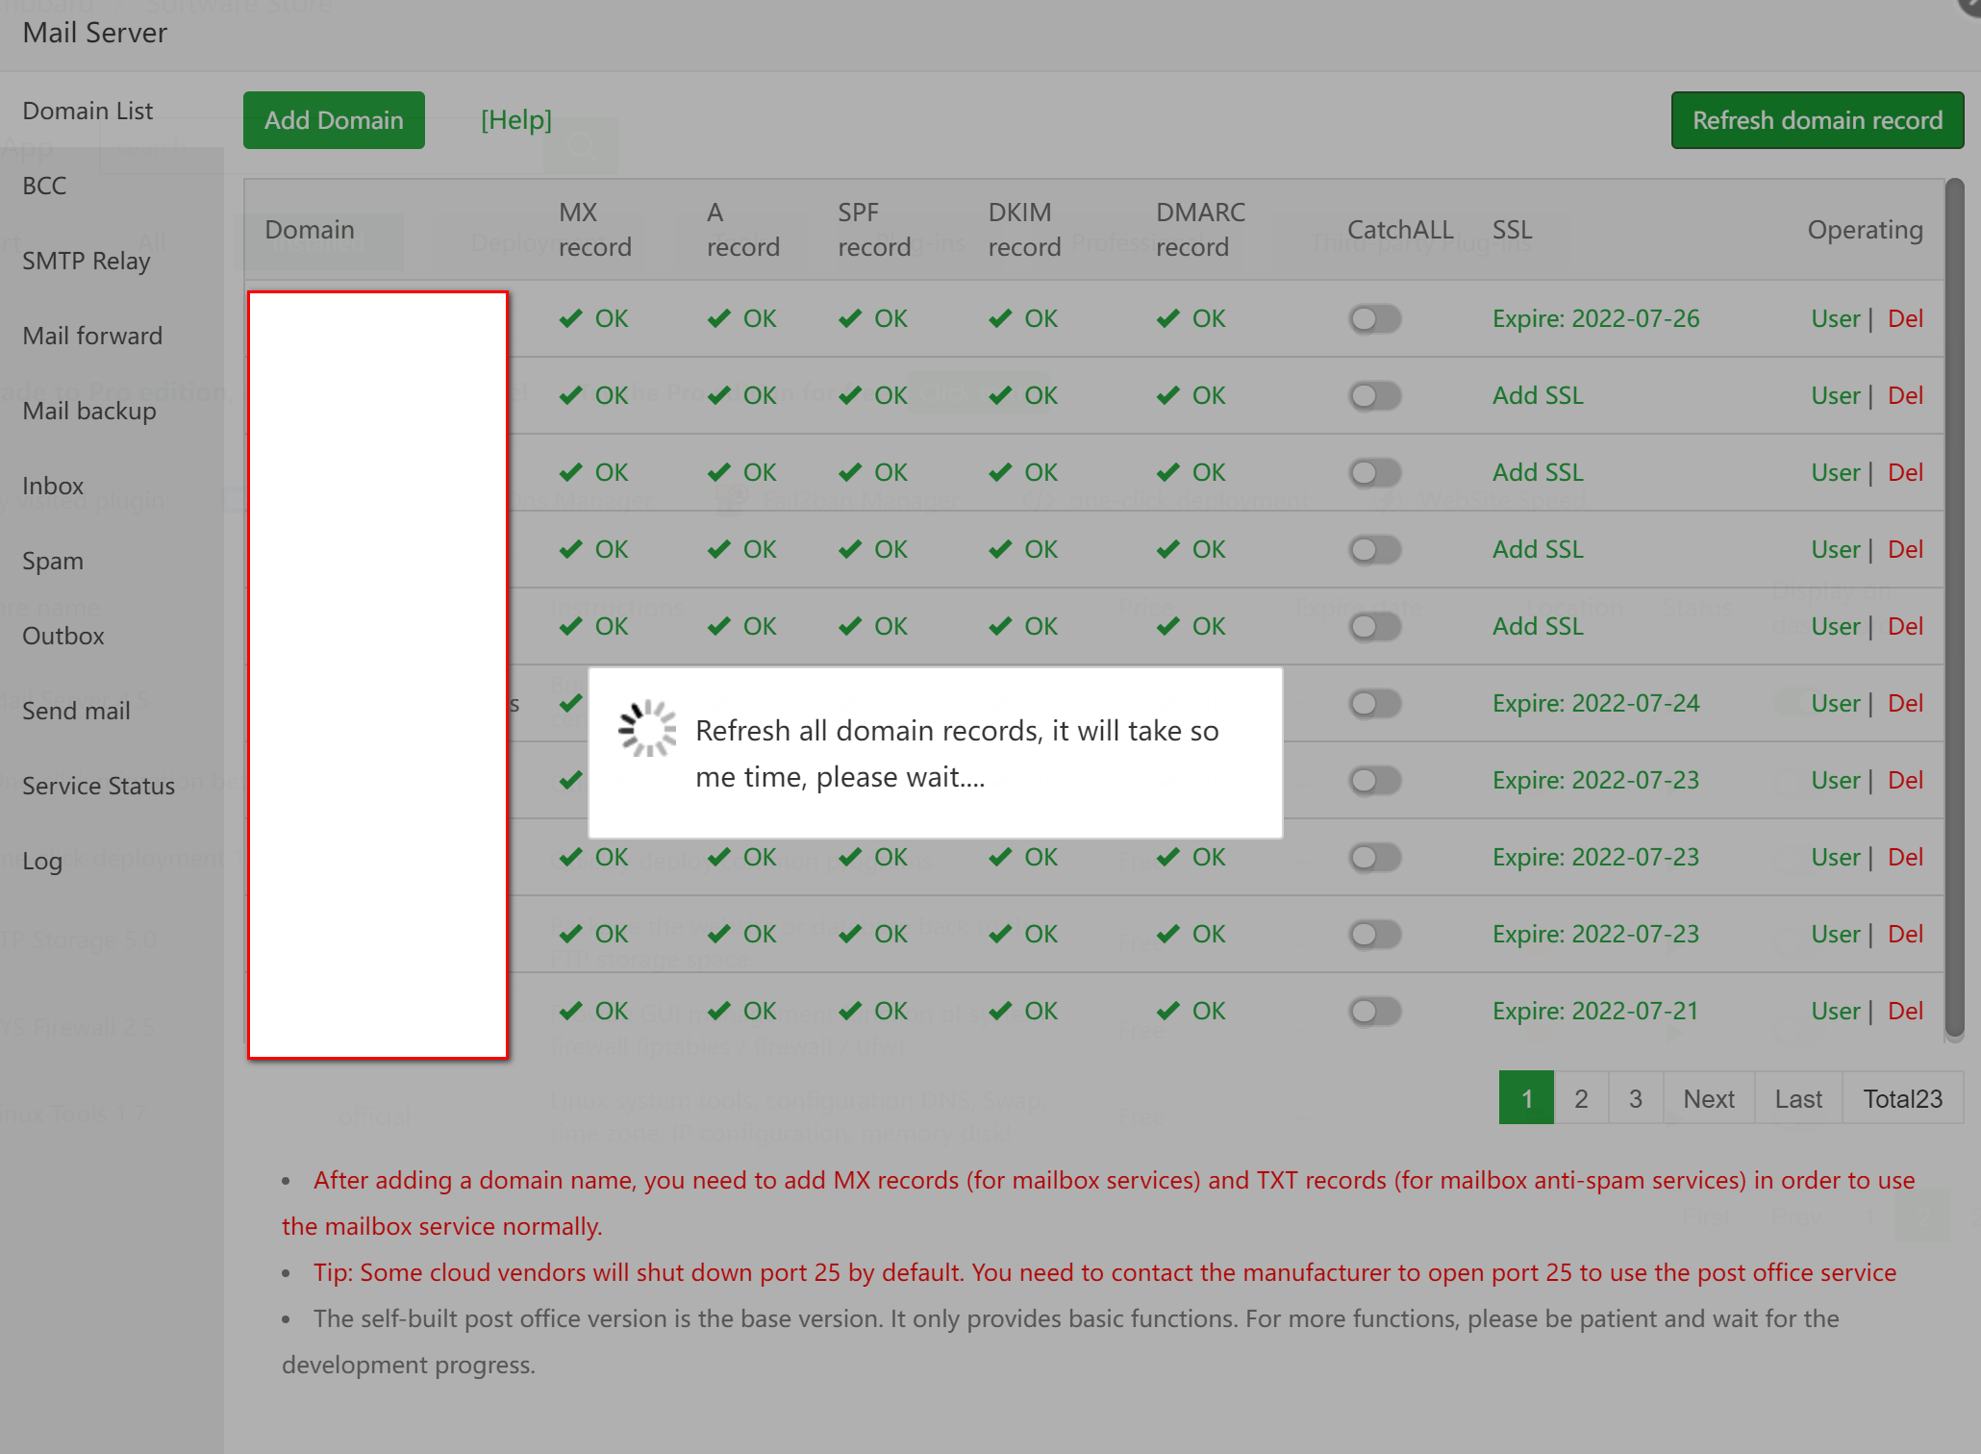Screen dimensions: 1981x1454
Task: Go to Mail forward section
Action: tap(92, 336)
